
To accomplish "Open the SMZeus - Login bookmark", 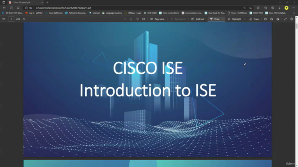I will tap(133, 13).
